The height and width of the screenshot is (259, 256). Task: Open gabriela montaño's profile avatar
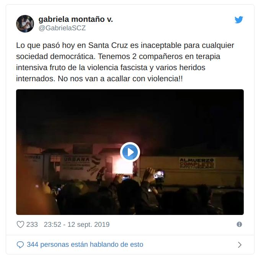(25, 24)
